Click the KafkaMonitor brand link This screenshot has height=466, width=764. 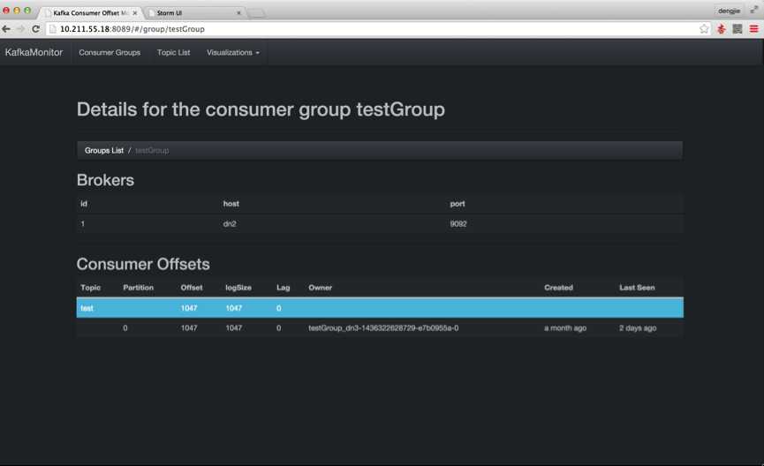[34, 52]
